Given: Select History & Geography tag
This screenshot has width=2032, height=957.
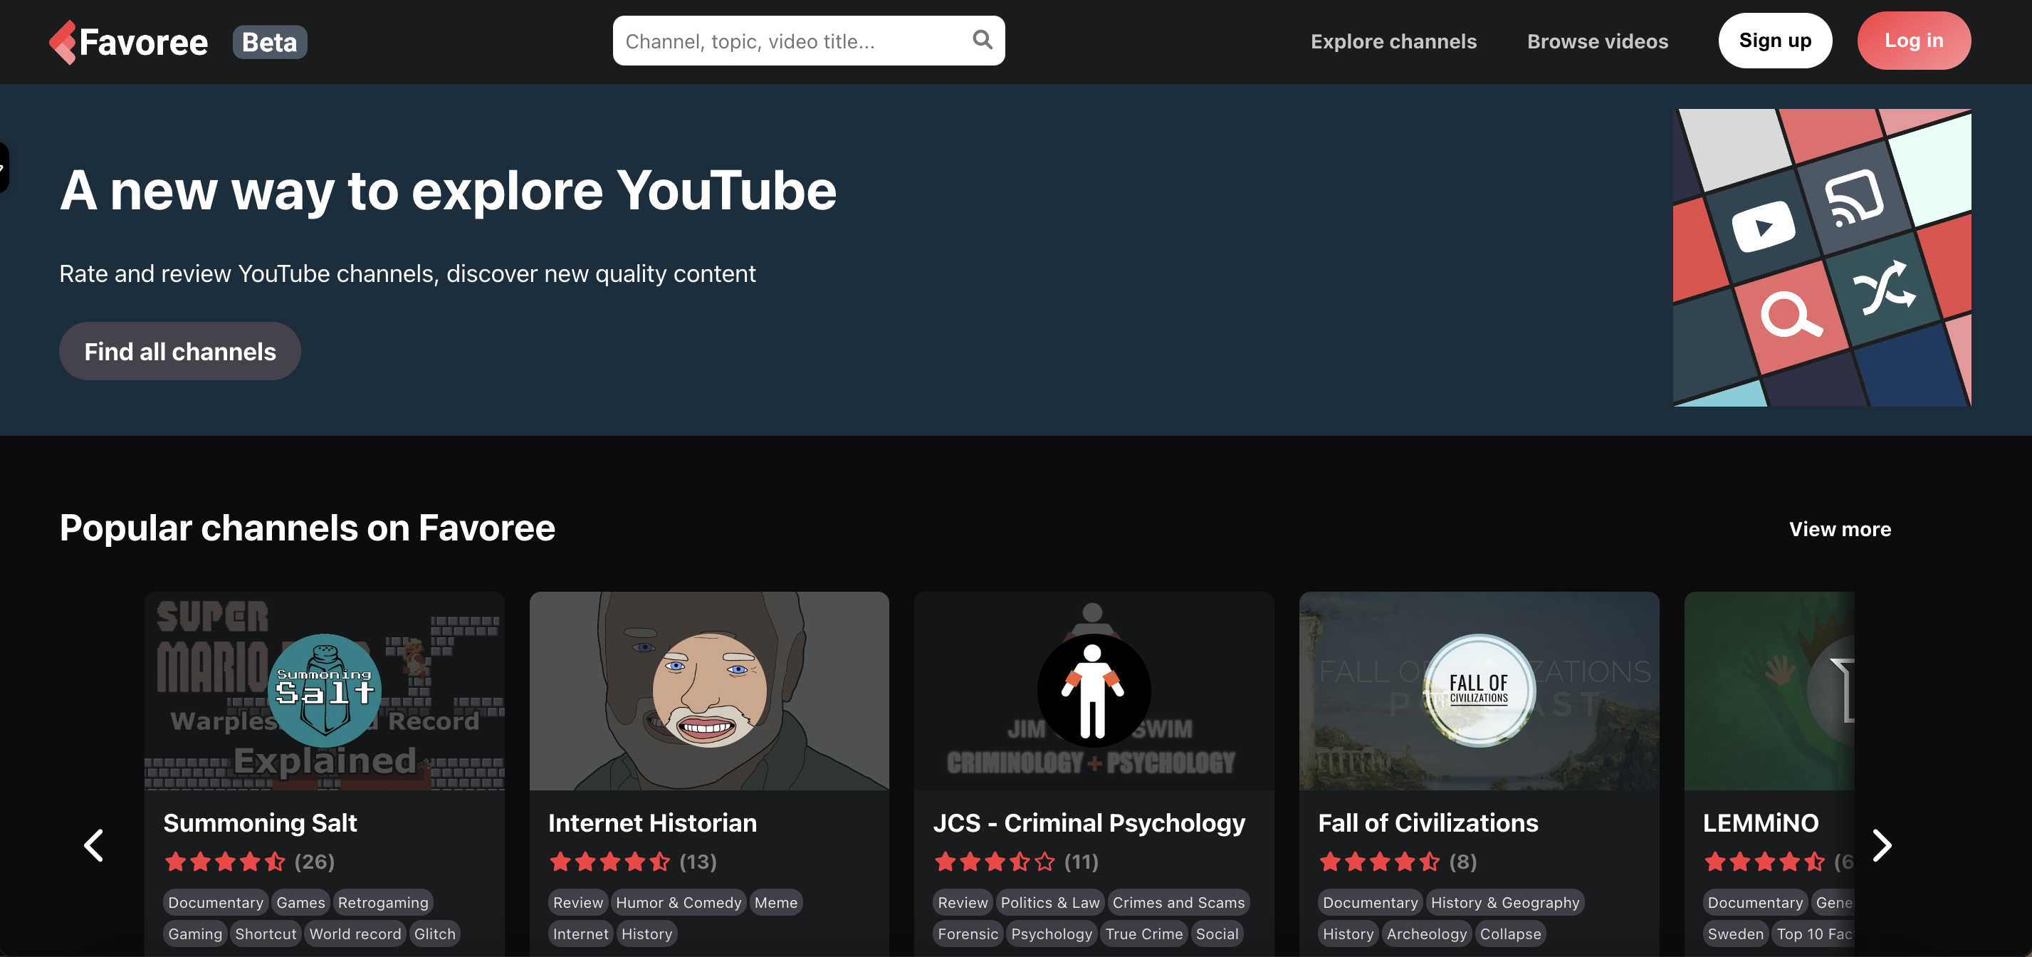Looking at the screenshot, I should click(1505, 901).
